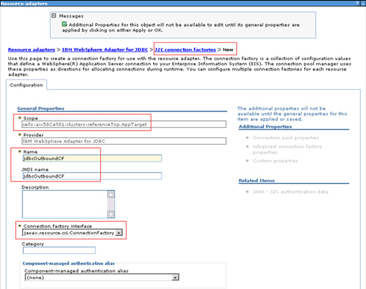Click the Provider field
This screenshot has width=366, height=289.
(124, 141)
